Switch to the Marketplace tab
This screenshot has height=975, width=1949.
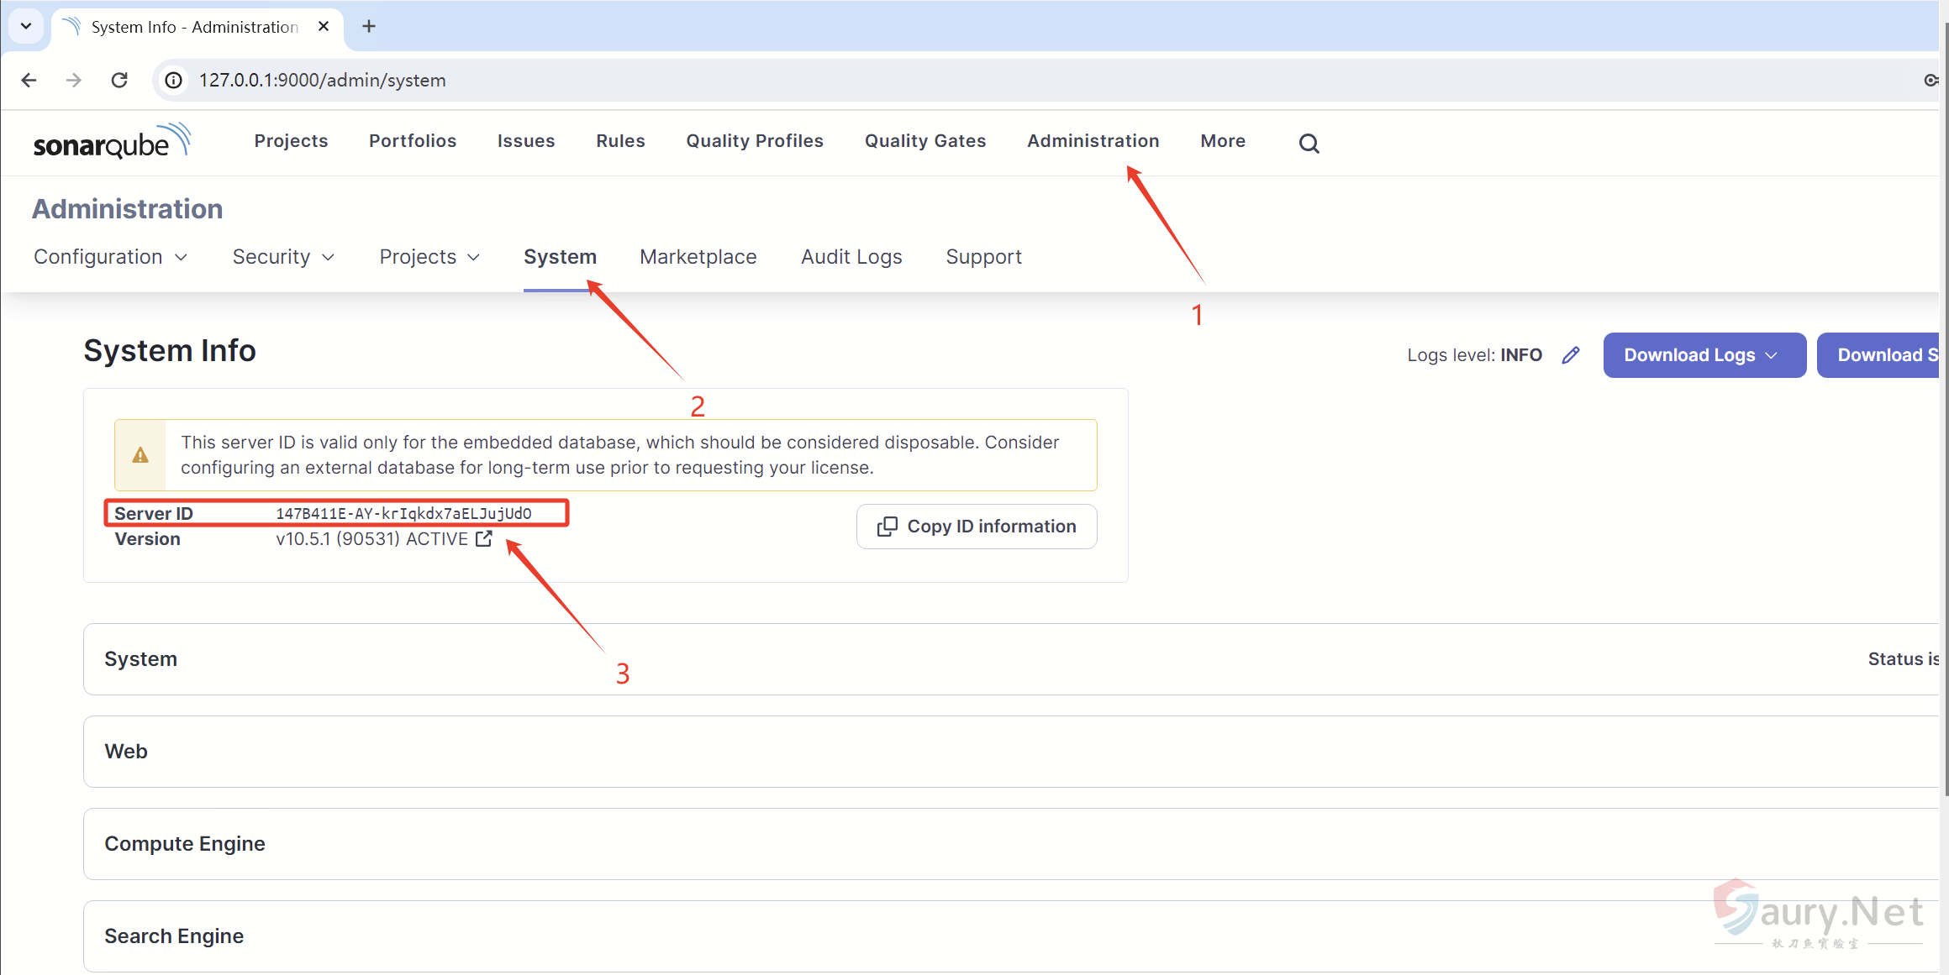tap(698, 257)
